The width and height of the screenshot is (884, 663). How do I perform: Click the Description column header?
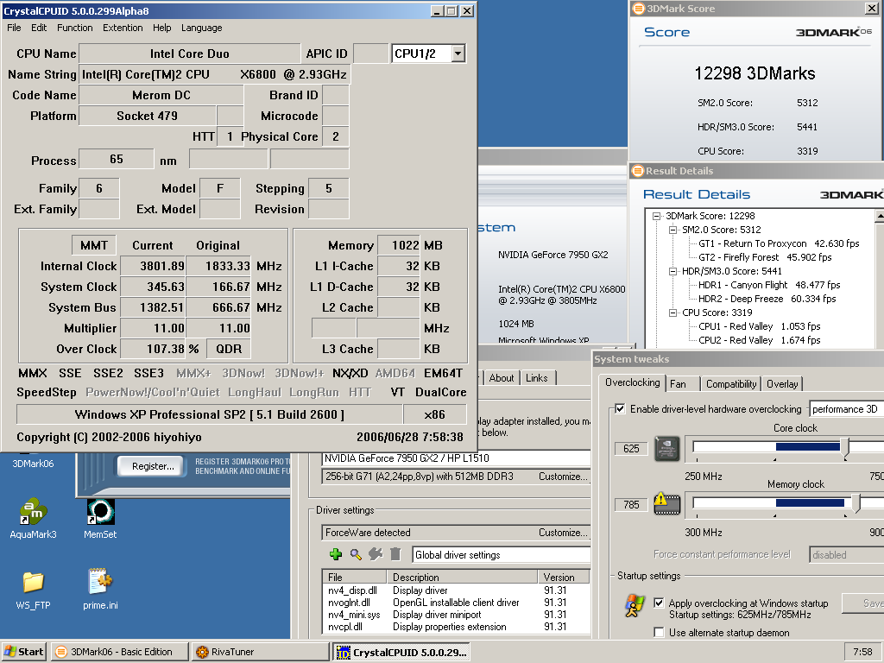point(463,577)
